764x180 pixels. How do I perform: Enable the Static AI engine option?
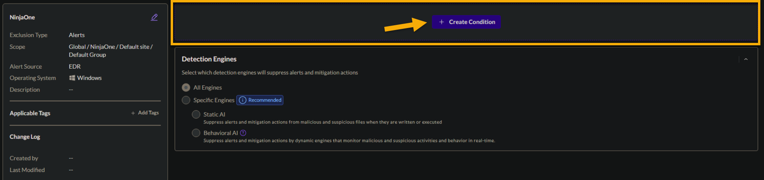pos(196,115)
